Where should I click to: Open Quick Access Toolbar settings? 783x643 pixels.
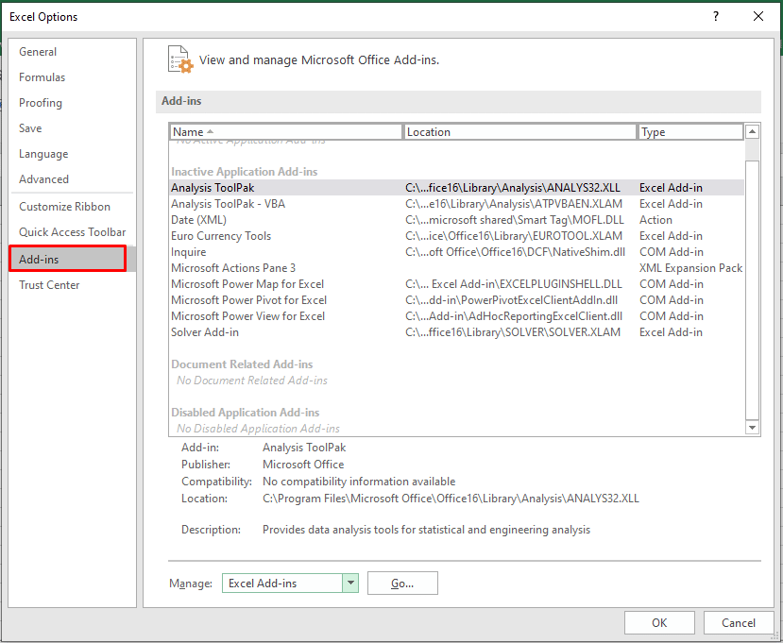click(x=72, y=232)
